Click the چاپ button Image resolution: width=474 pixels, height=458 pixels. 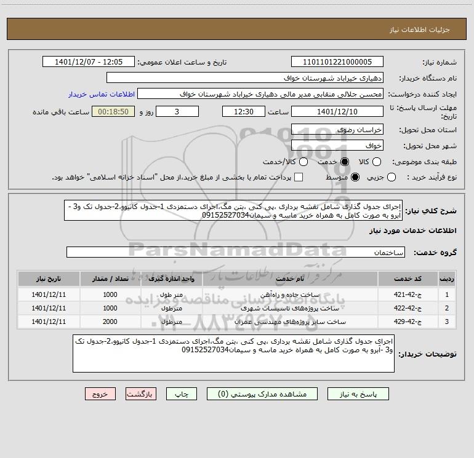click(182, 394)
